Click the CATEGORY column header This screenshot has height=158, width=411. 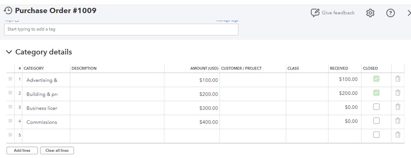click(x=34, y=68)
